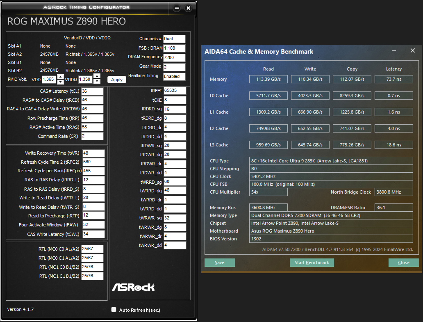Click the tRCDW value field
The image size is (423, 322).
(x=92, y=109)
